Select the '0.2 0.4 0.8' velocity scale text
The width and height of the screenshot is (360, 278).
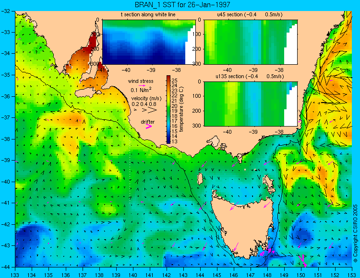click(144, 104)
